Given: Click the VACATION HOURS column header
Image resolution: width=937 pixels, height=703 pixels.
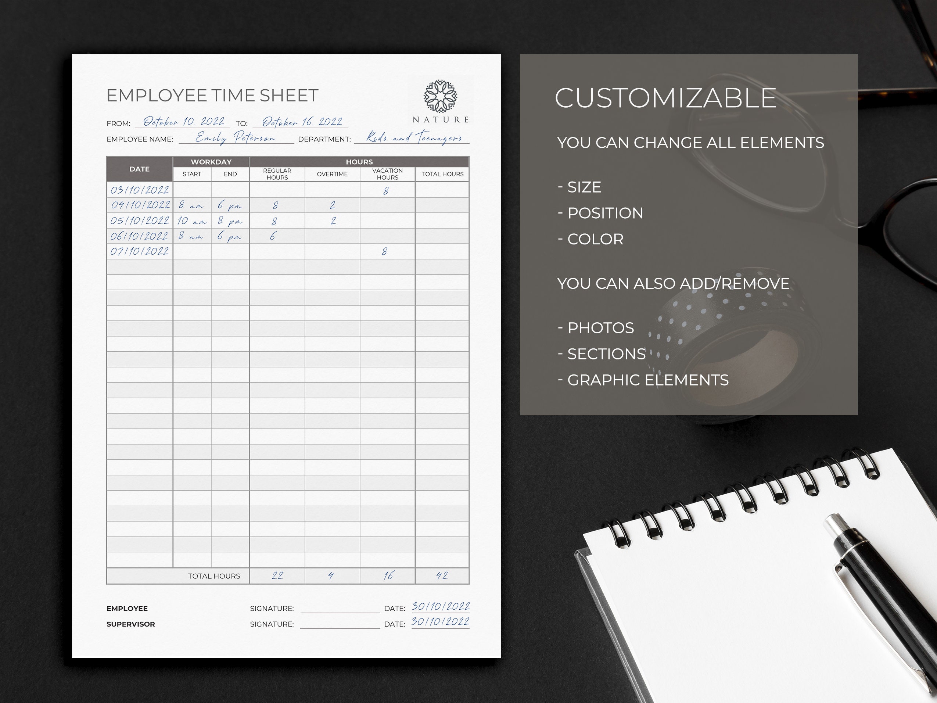Looking at the screenshot, I should click(x=387, y=174).
